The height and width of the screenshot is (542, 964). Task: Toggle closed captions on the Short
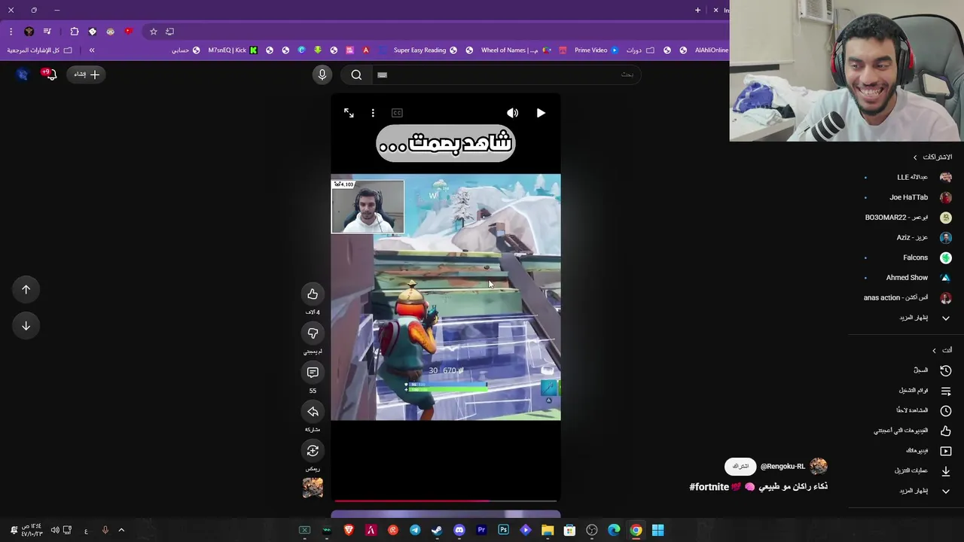tap(397, 113)
